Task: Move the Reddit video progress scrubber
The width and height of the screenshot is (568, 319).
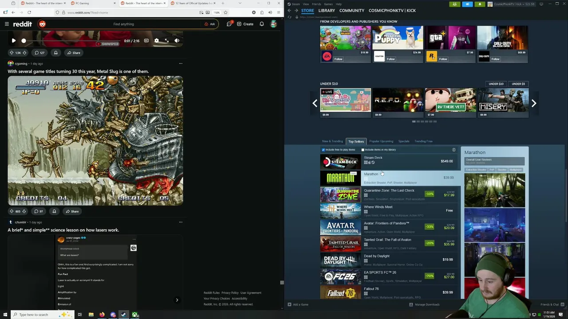Action: coord(24,41)
